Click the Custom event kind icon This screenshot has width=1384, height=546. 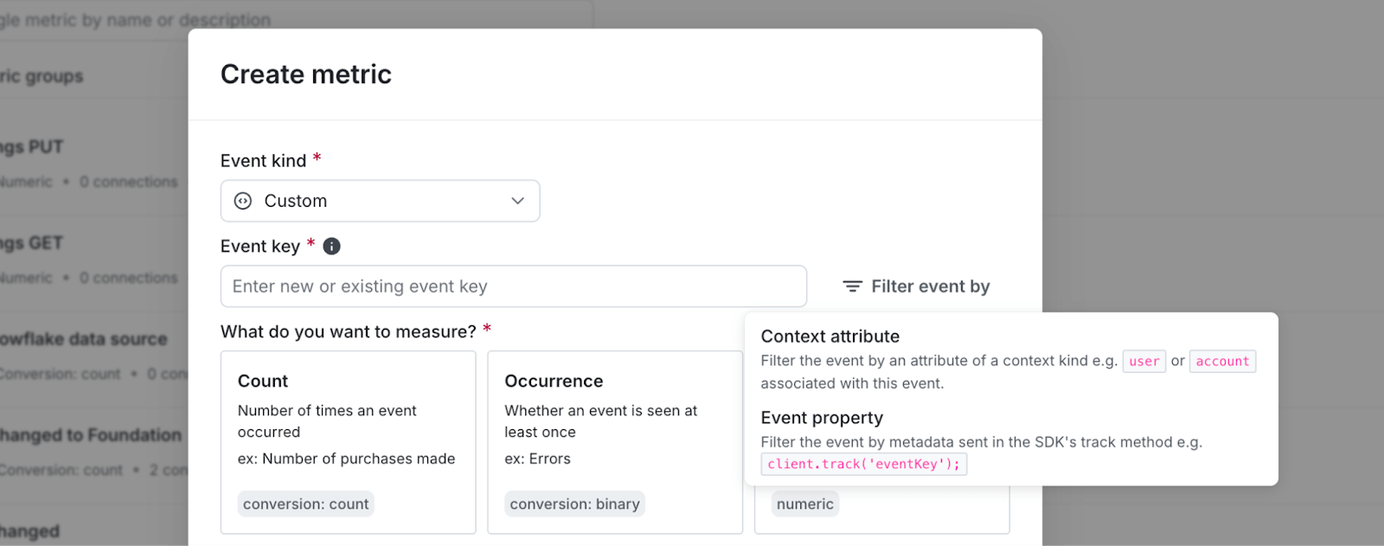(x=243, y=201)
